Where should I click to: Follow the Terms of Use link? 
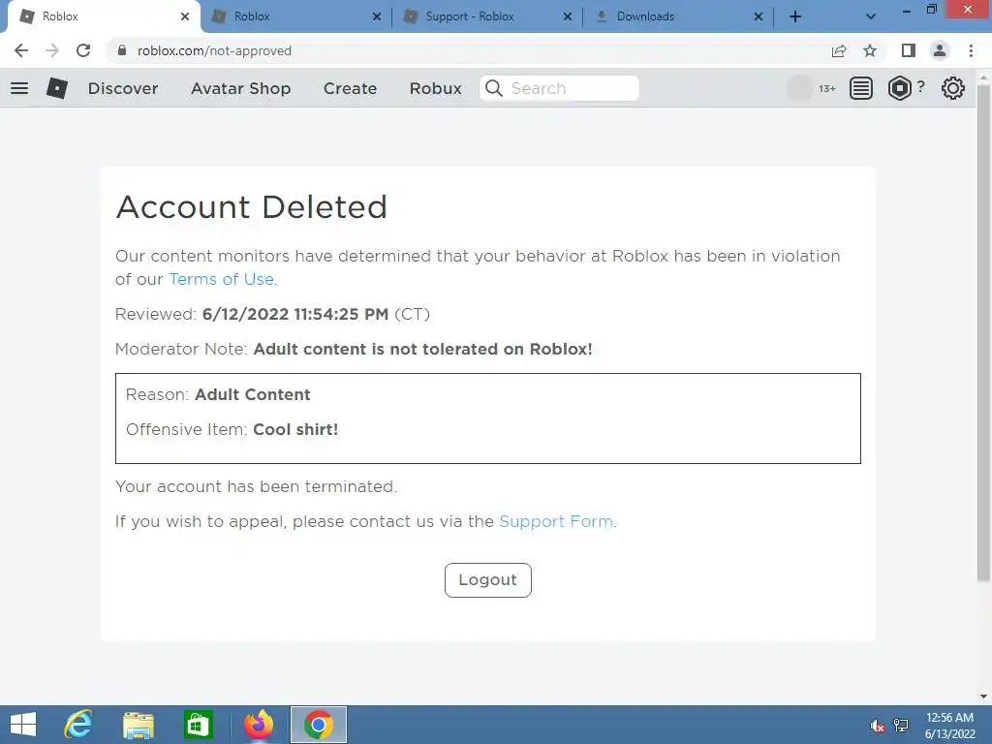(222, 279)
